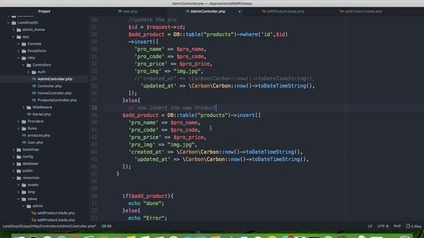Click the '}else{' text on line 37
Screen dimensions: 424x238
[x=131, y=100]
